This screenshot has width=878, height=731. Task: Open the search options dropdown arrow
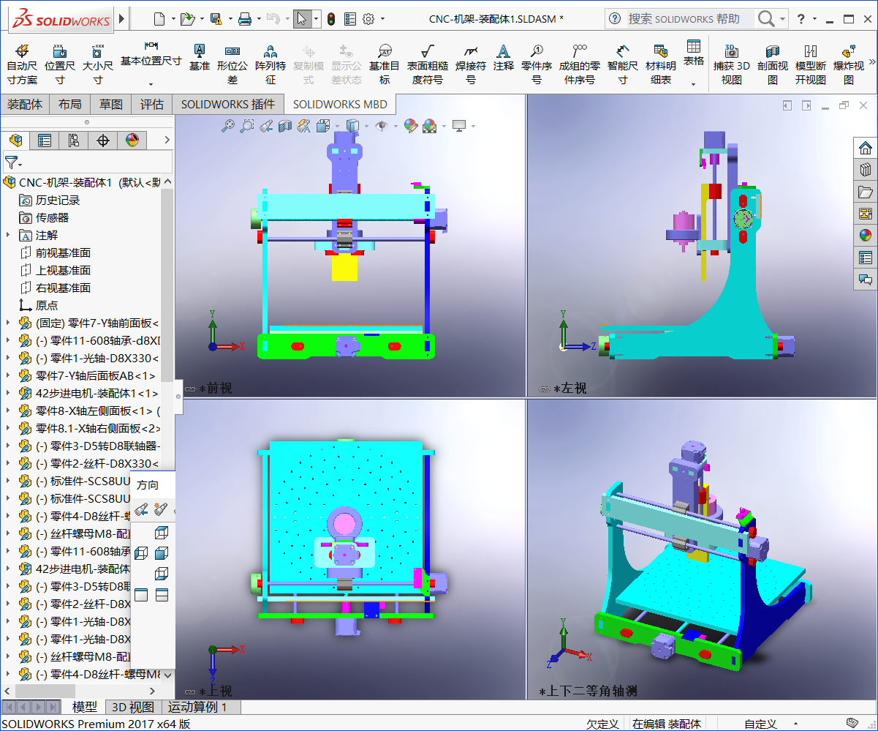783,19
